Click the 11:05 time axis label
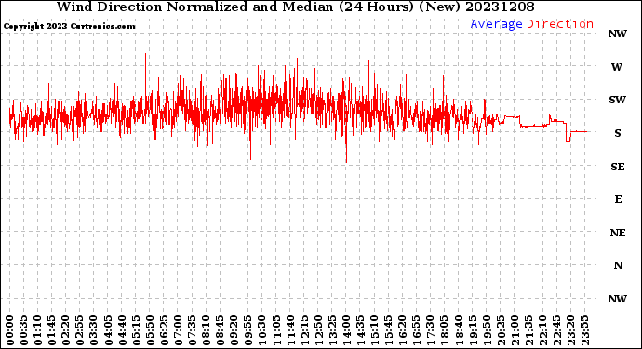The width and height of the screenshot is (642, 349). tap(276, 330)
